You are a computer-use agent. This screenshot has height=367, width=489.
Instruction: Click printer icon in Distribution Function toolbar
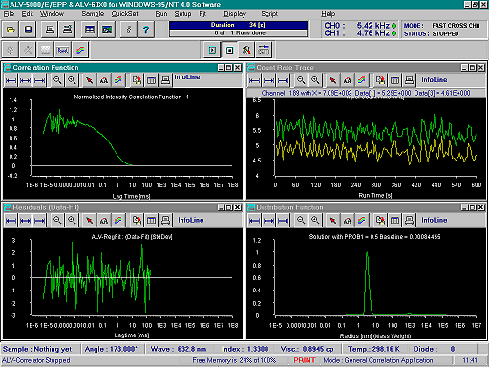pos(409,220)
